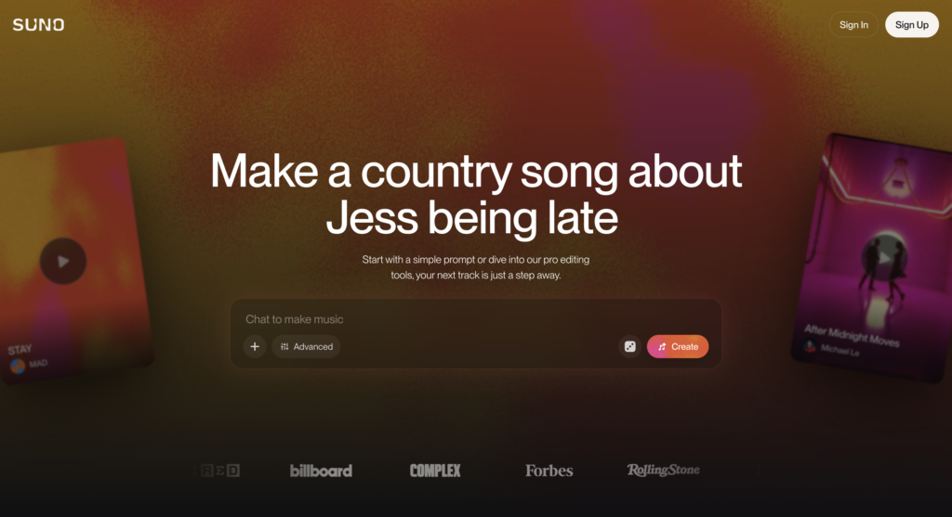Open the billboard press logo
Screen dimensions: 952x517
point(321,471)
